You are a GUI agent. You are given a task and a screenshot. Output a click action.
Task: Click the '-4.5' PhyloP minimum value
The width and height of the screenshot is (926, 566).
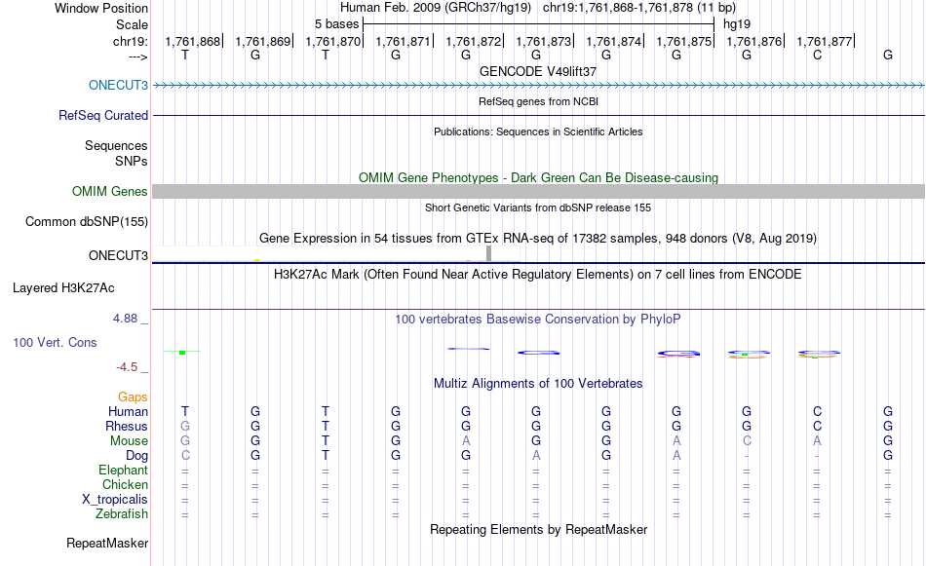coord(127,367)
